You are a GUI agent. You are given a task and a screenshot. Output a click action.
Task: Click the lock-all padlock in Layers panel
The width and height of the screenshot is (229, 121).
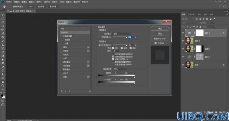coord(200,27)
